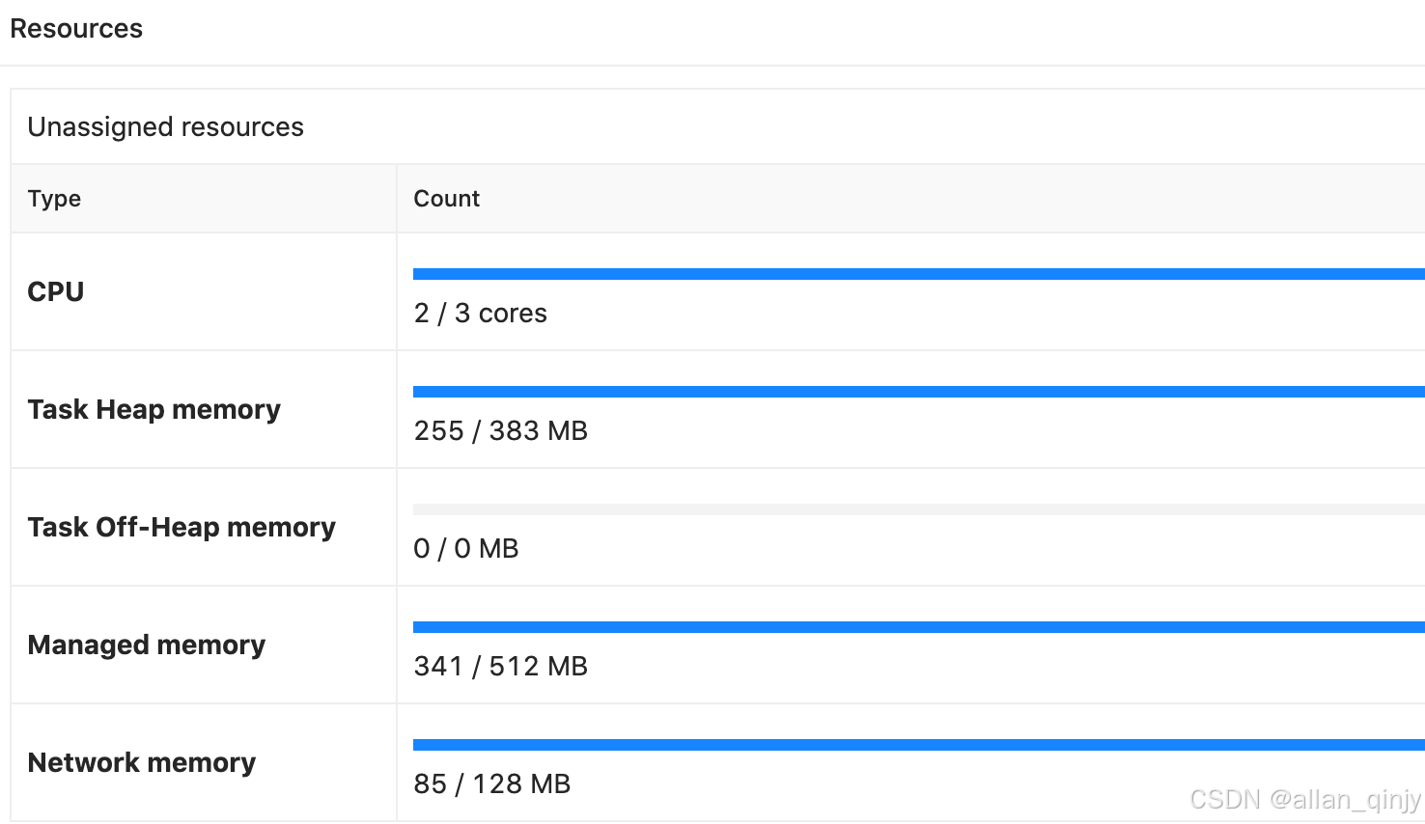This screenshot has width=1425, height=824.
Task: Click the 255 / 383 MB value
Action: pyautogui.click(x=501, y=430)
